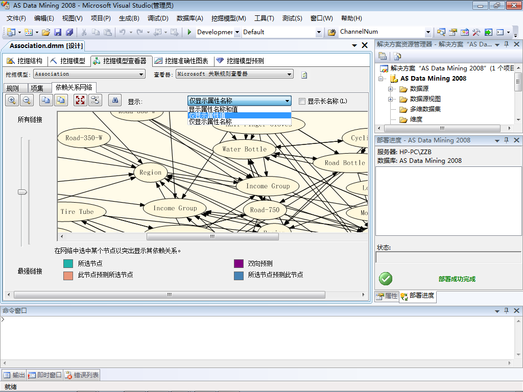The image size is (523, 392).
Task: Expand the 数据源视图 folder node
Action: pyautogui.click(x=390, y=99)
